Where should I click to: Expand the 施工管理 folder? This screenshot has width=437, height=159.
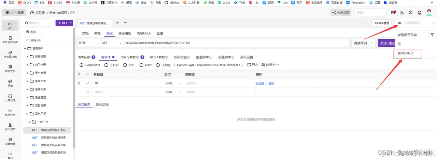[27, 65]
